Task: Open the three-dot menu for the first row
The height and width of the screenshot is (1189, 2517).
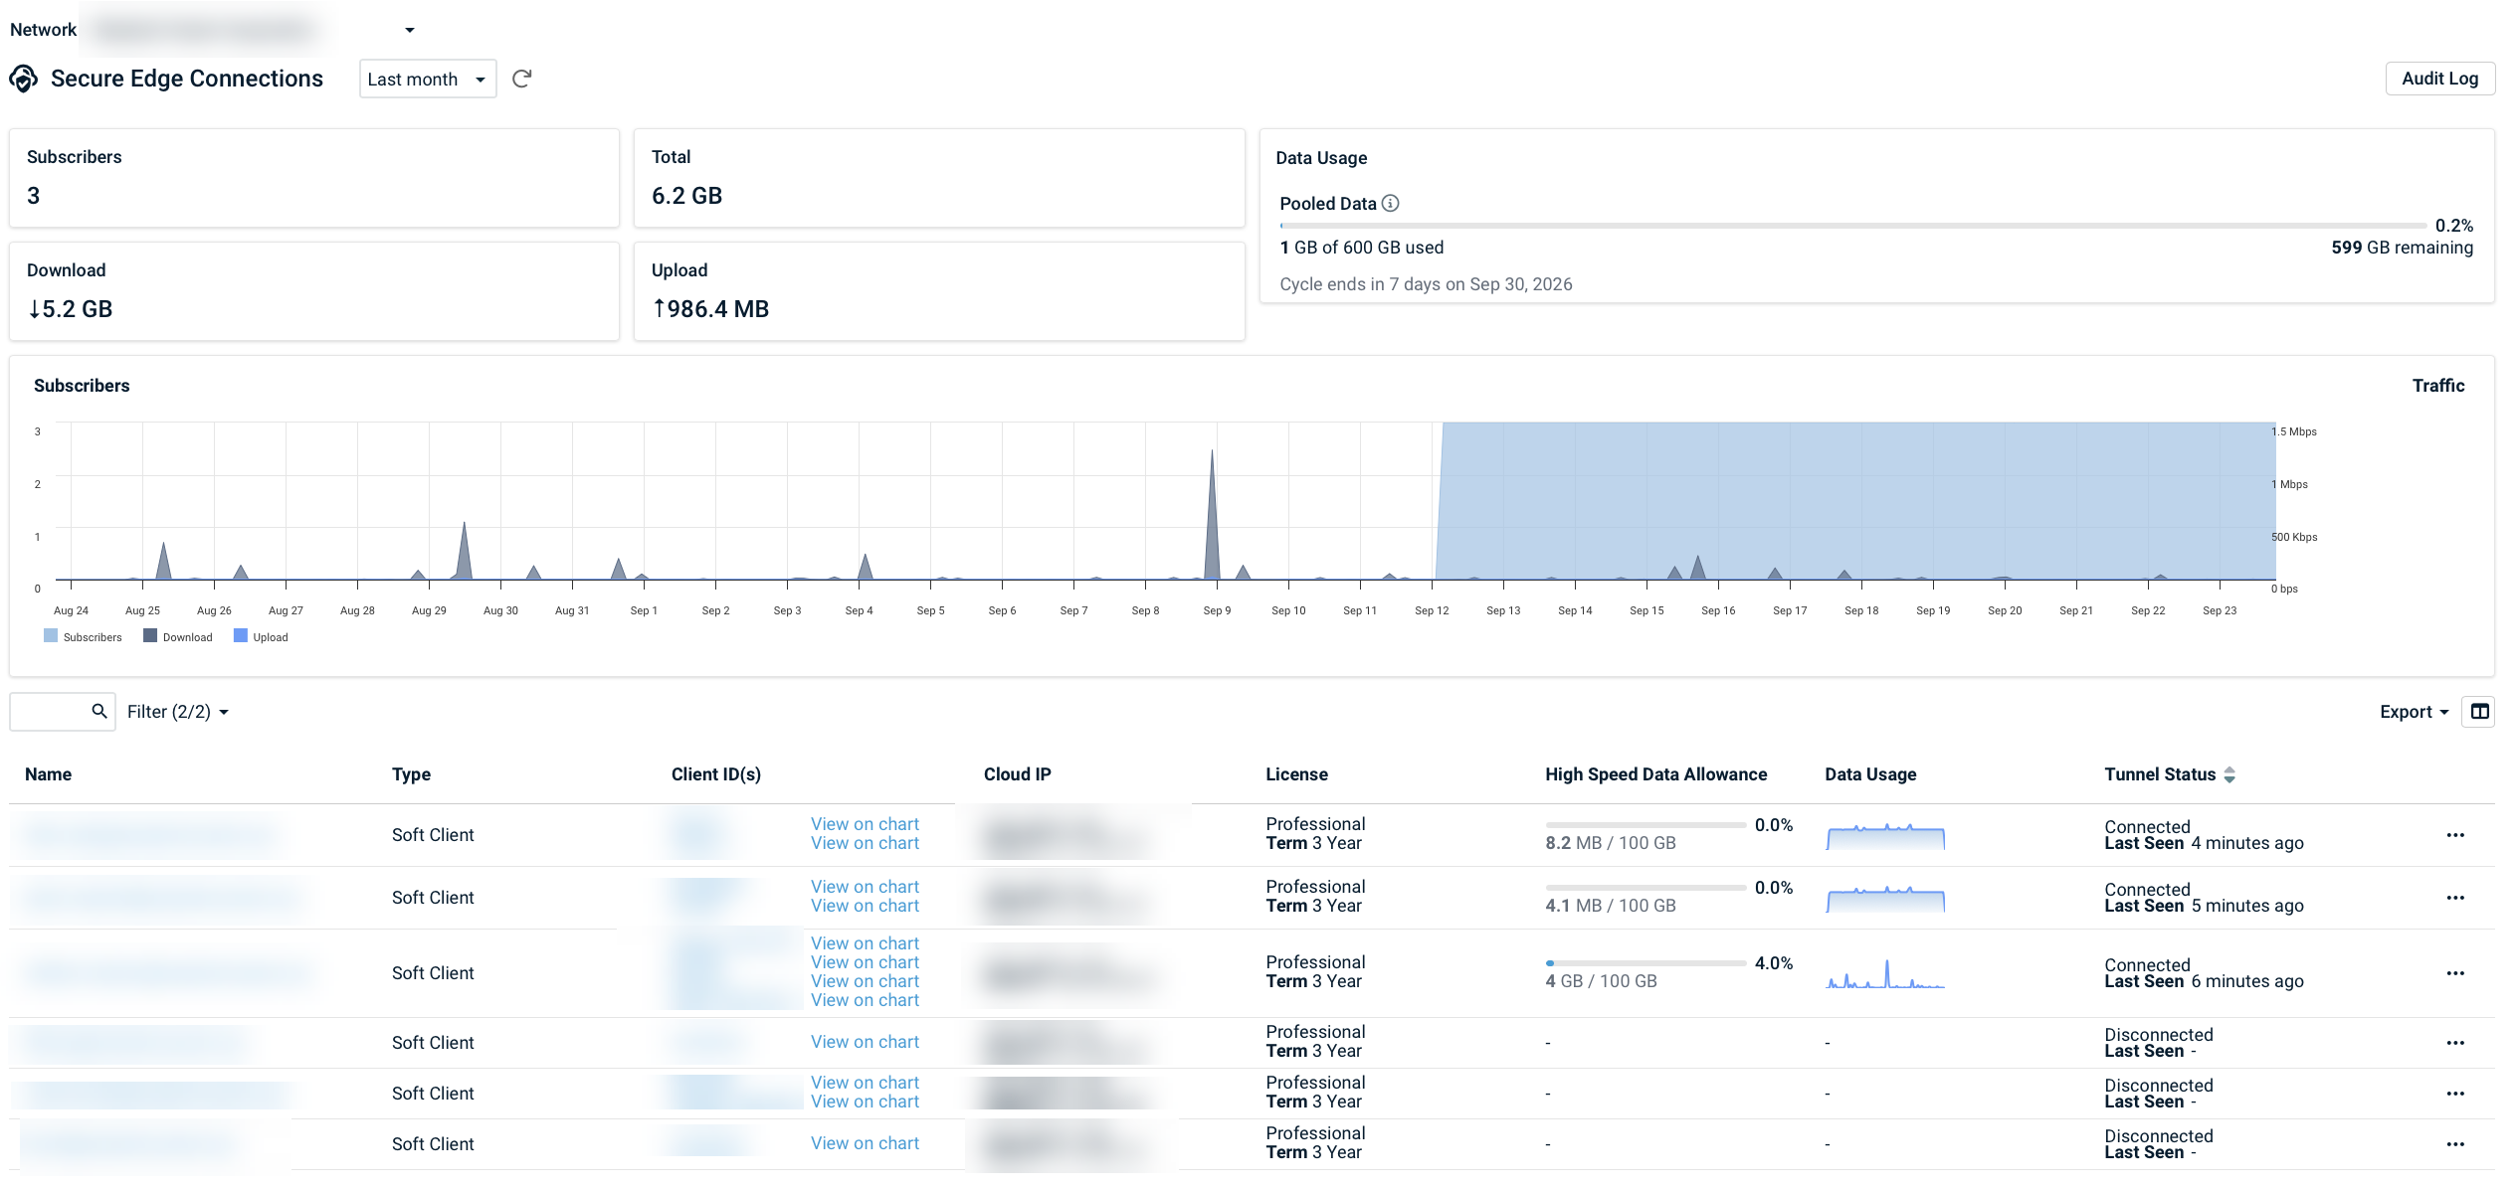Action: click(x=2455, y=835)
